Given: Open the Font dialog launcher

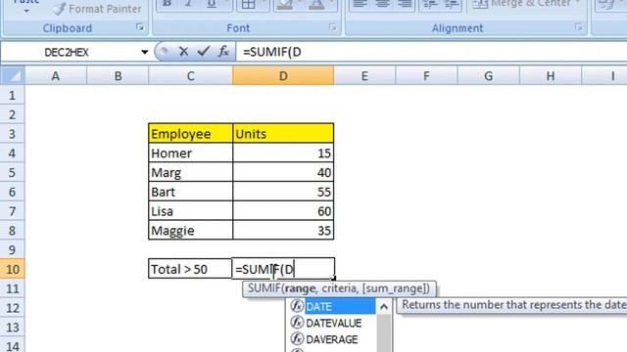Looking at the screenshot, I should (333, 27).
